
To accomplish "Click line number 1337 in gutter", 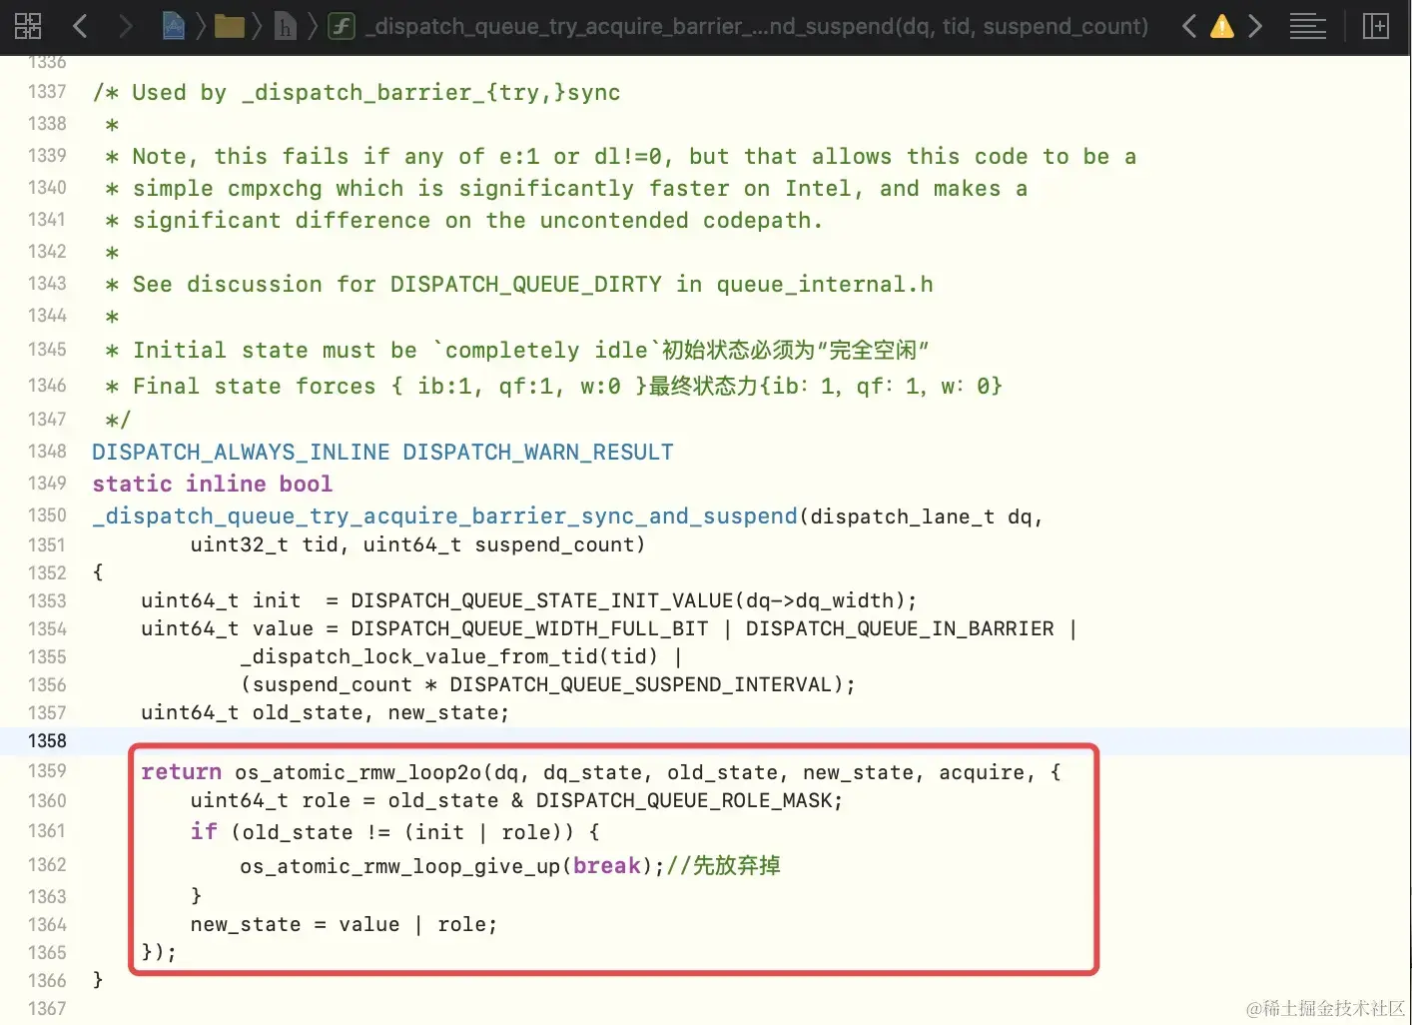I will pos(47,91).
